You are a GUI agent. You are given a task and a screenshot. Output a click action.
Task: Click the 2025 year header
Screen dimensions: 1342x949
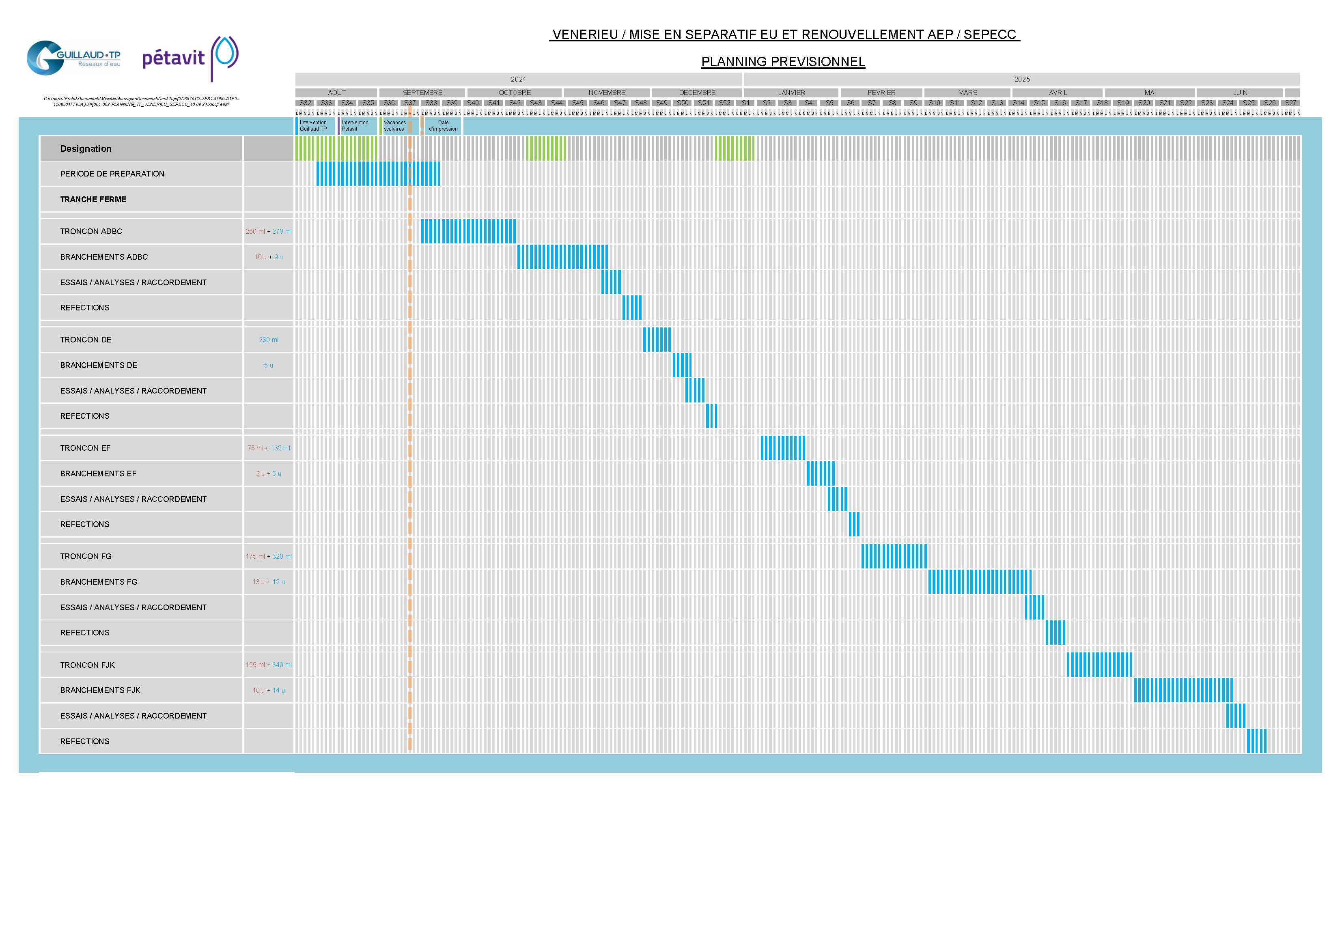coord(1022,79)
